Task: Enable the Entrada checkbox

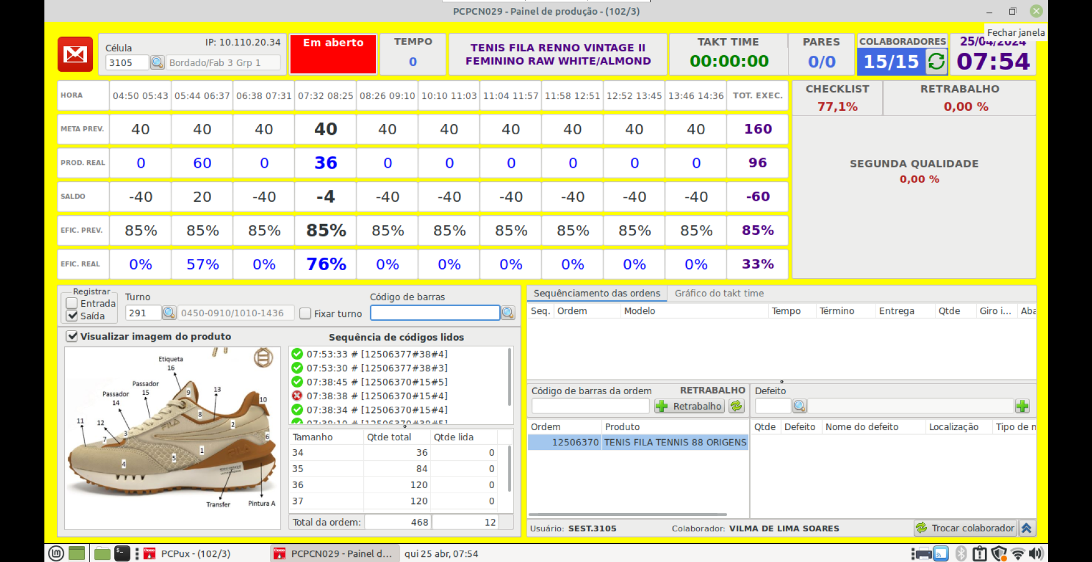Action: coord(72,303)
